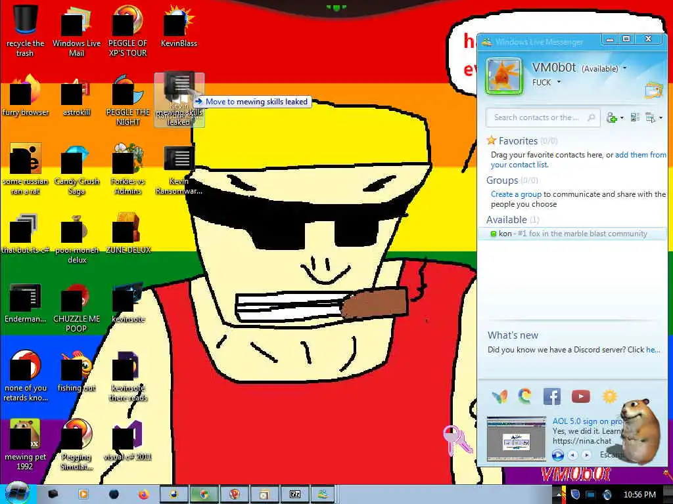This screenshot has width=673, height=504.
Task: Click the security shield tray icon
Action: tap(575, 495)
